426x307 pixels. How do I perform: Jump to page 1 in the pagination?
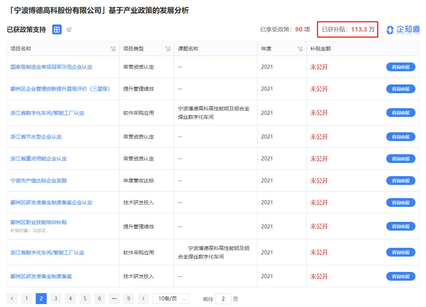pyautogui.click(x=27, y=299)
